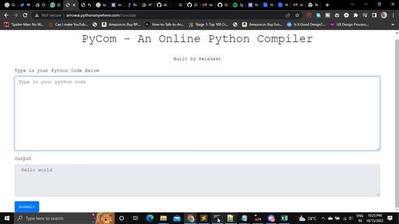Open a new browser tab
399x224 pixels.
327,5
